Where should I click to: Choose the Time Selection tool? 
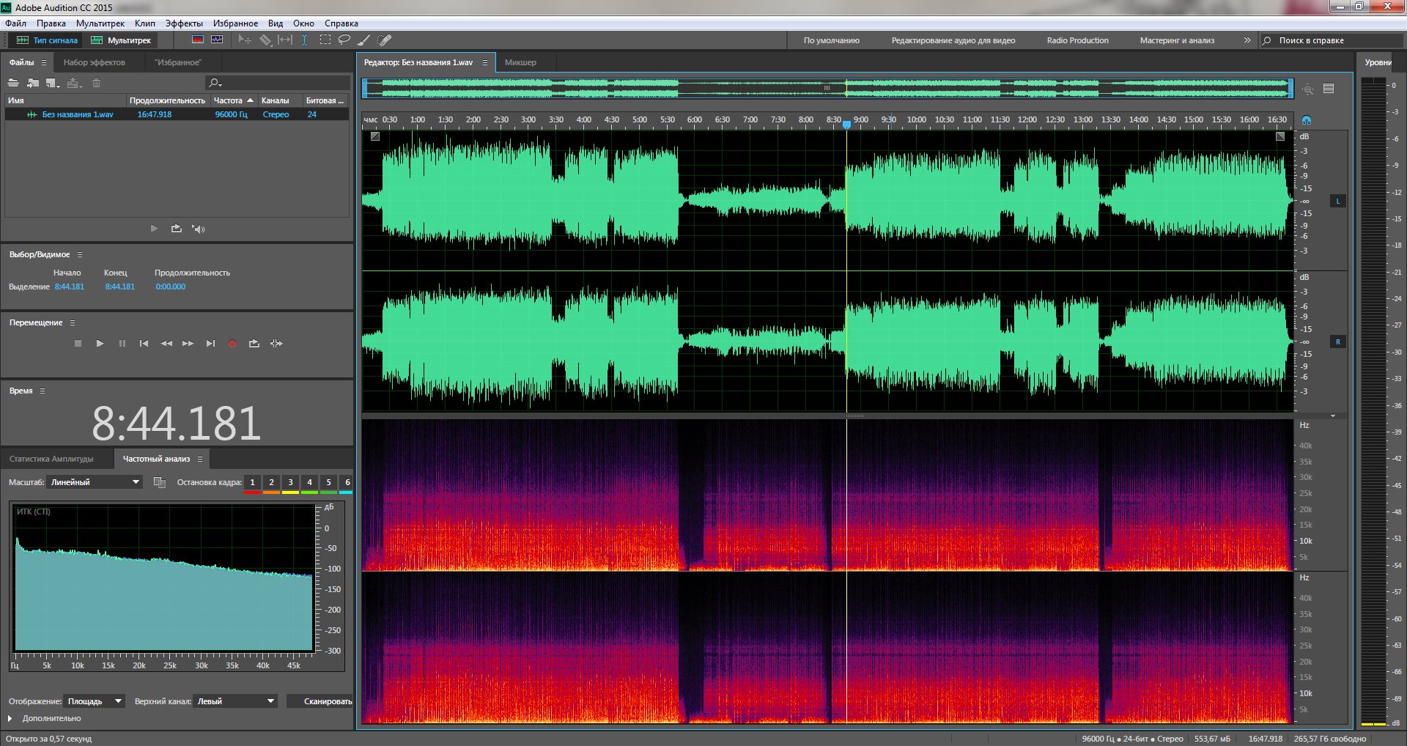pos(304,40)
